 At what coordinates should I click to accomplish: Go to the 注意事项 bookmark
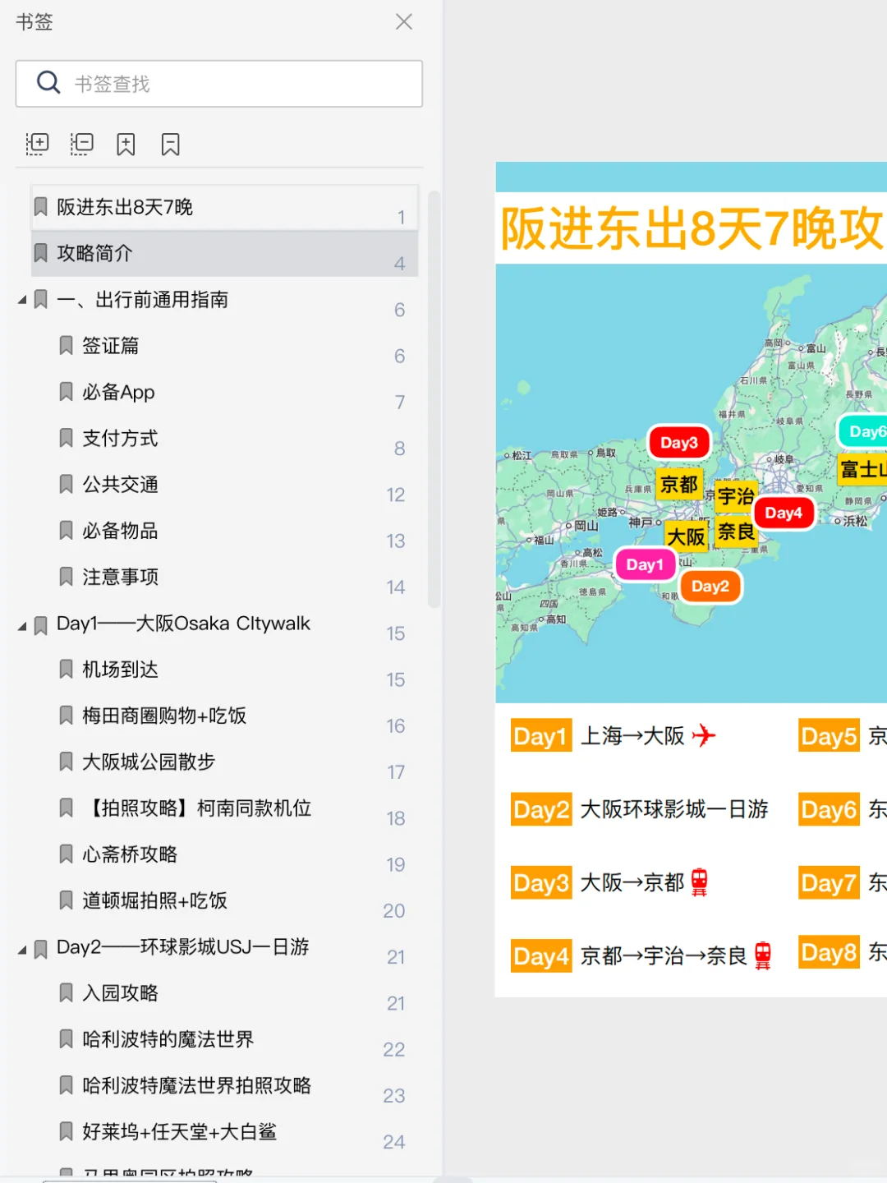click(x=120, y=576)
